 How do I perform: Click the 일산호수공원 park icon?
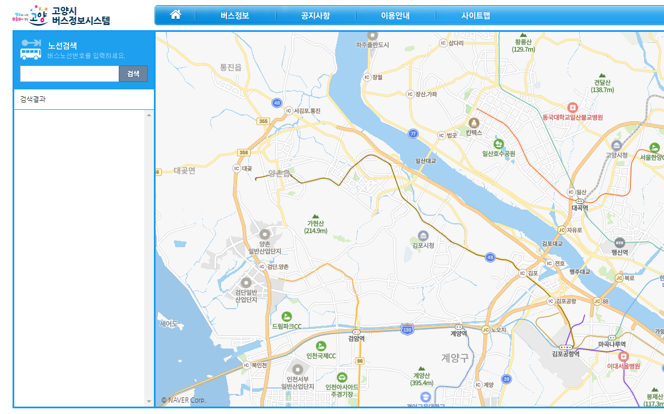[x=498, y=144]
